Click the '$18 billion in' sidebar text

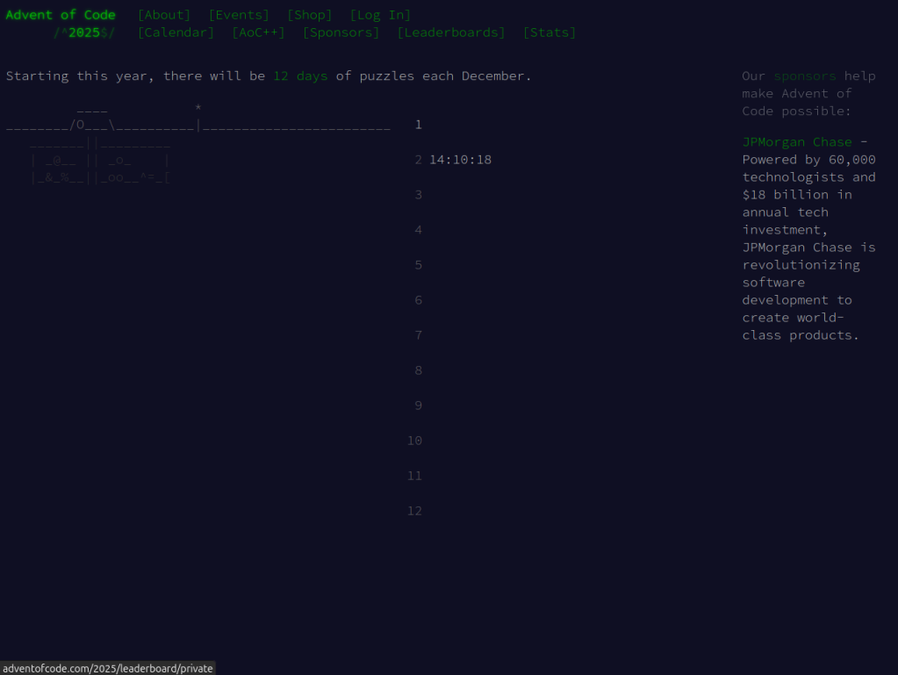click(x=797, y=195)
